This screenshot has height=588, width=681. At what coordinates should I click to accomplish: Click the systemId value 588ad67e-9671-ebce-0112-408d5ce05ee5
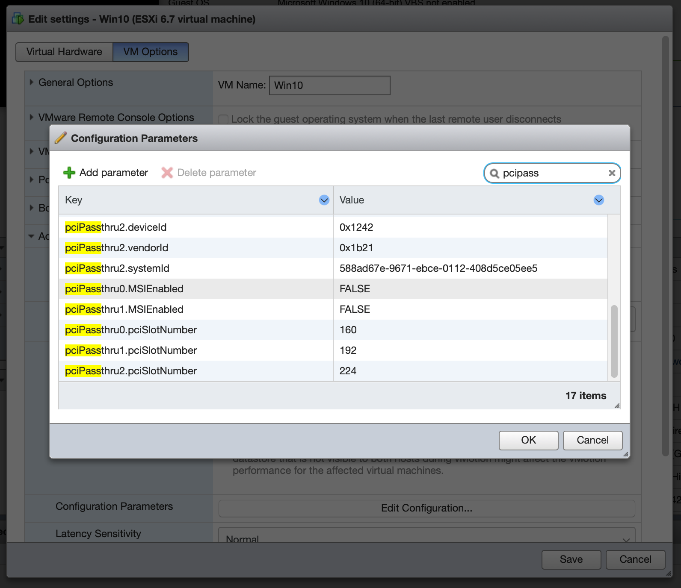tap(438, 268)
